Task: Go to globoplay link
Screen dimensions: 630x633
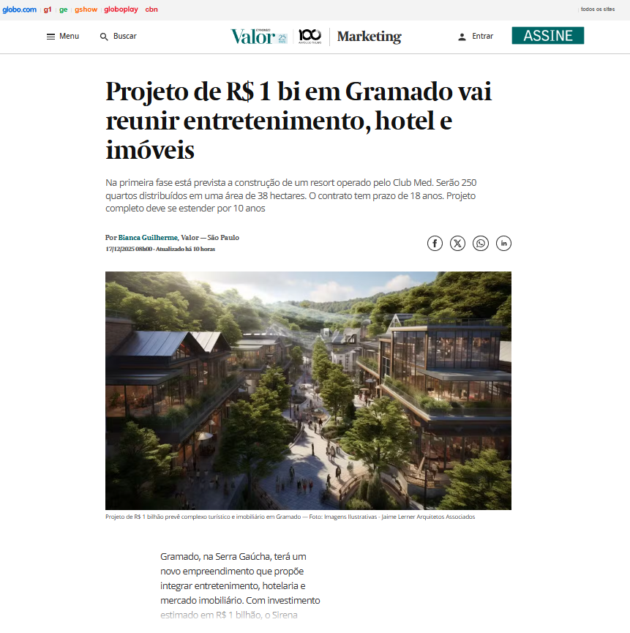Action: (121, 10)
